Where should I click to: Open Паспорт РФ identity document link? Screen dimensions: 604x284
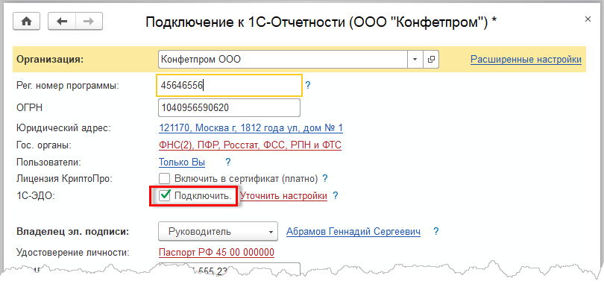pyautogui.click(x=216, y=253)
